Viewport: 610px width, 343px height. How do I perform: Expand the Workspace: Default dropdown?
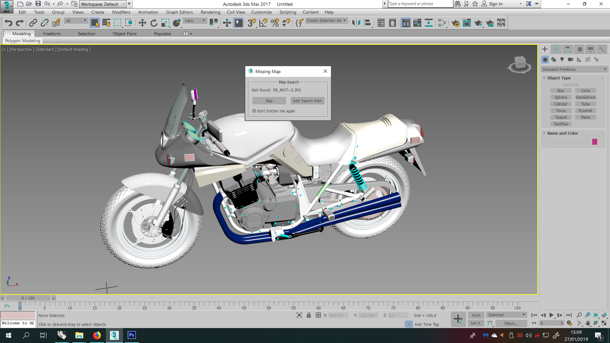pos(103,4)
